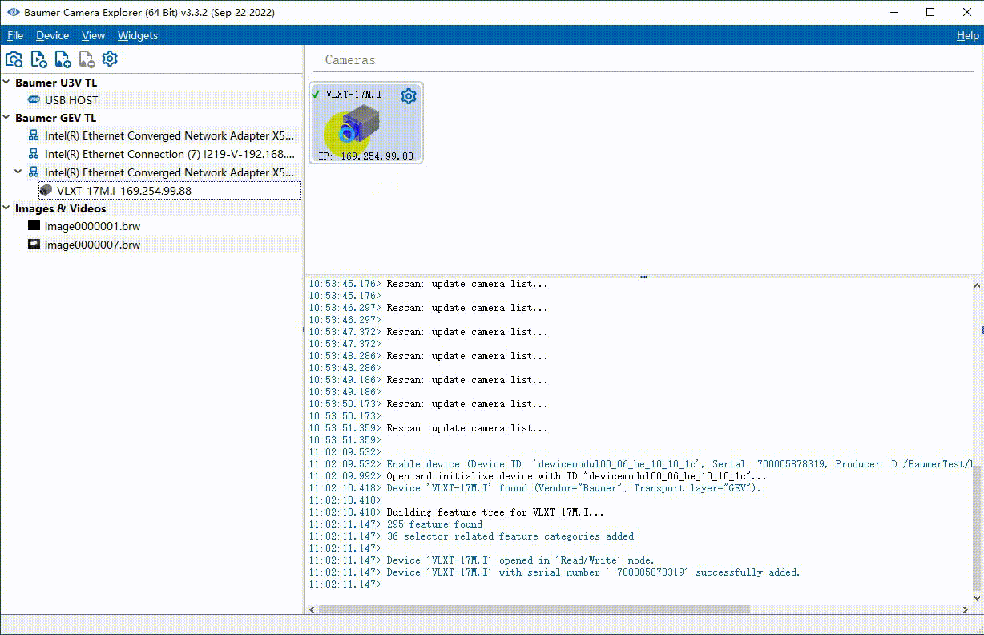Select the USB HOST entry
The height and width of the screenshot is (635, 984).
[x=71, y=100]
